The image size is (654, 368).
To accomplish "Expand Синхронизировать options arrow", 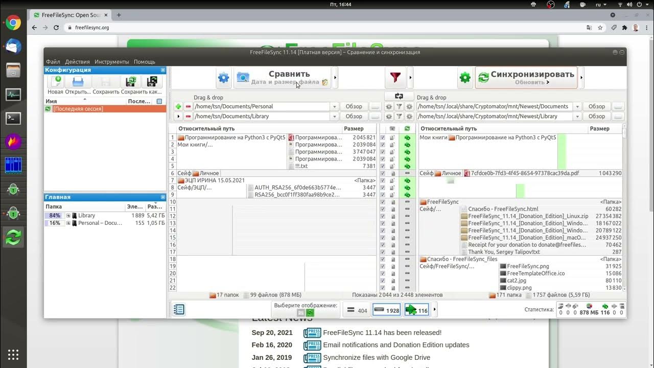I will tap(581, 78).
